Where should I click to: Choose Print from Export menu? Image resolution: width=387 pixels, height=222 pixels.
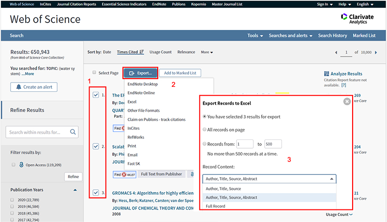click(132, 146)
